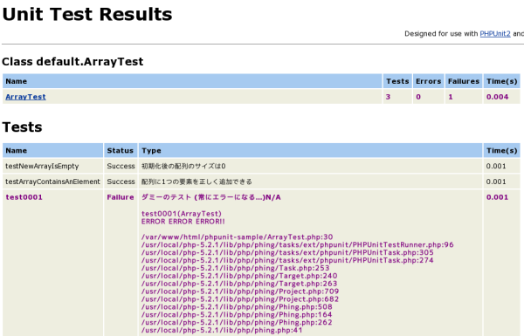Click the Tests column header in class table

[x=397, y=81]
